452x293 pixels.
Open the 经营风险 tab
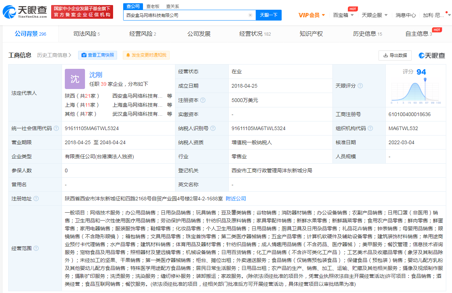tap(143, 34)
